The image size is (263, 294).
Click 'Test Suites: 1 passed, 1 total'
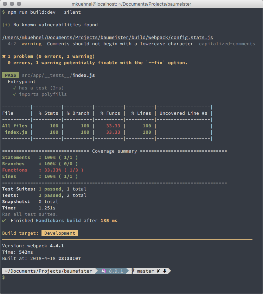click(44, 189)
